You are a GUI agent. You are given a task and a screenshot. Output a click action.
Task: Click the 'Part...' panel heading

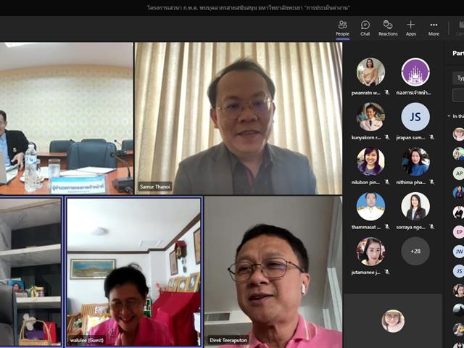[x=458, y=53]
